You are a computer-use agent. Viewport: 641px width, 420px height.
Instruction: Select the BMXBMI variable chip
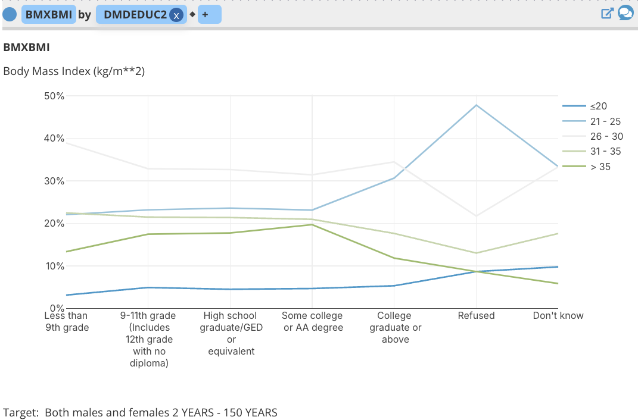(x=49, y=14)
